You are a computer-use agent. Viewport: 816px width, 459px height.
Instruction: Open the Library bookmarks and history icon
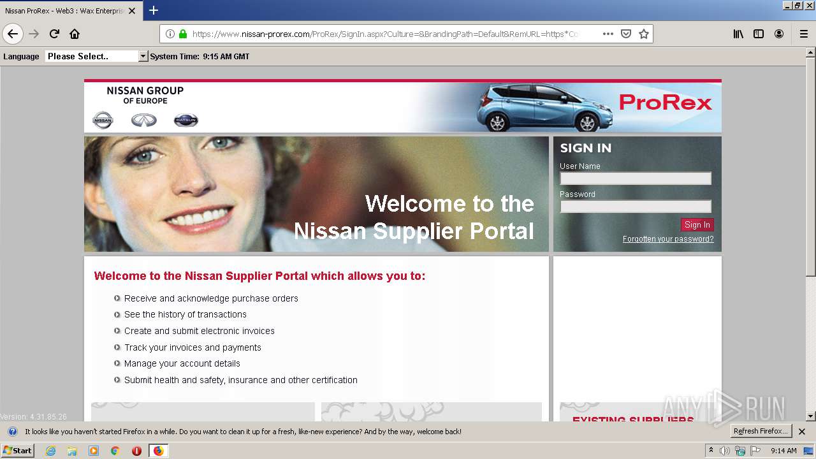point(738,34)
